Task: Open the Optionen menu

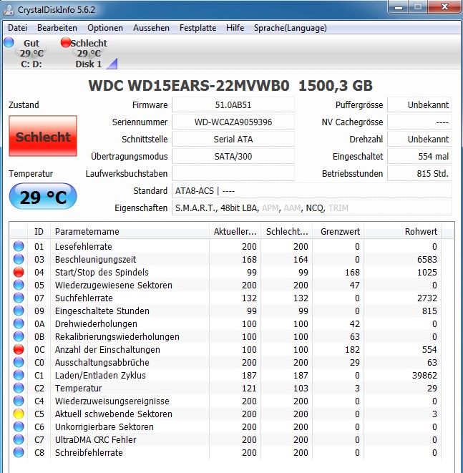Action: click(x=105, y=28)
